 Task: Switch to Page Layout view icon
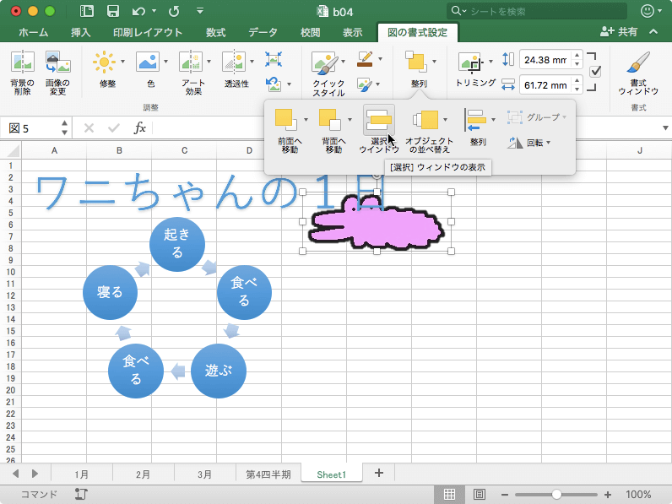click(x=480, y=494)
